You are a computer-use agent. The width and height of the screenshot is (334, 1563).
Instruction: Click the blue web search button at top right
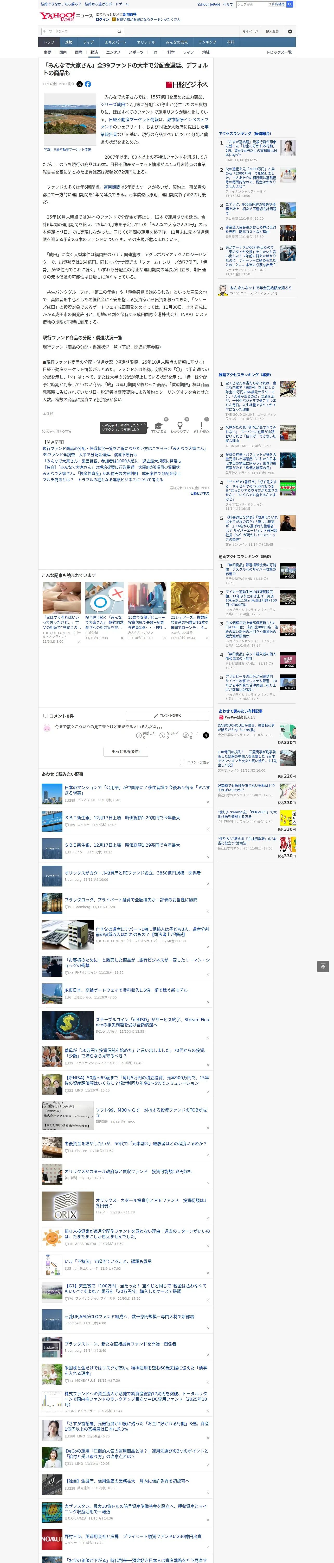tap(290, 4)
